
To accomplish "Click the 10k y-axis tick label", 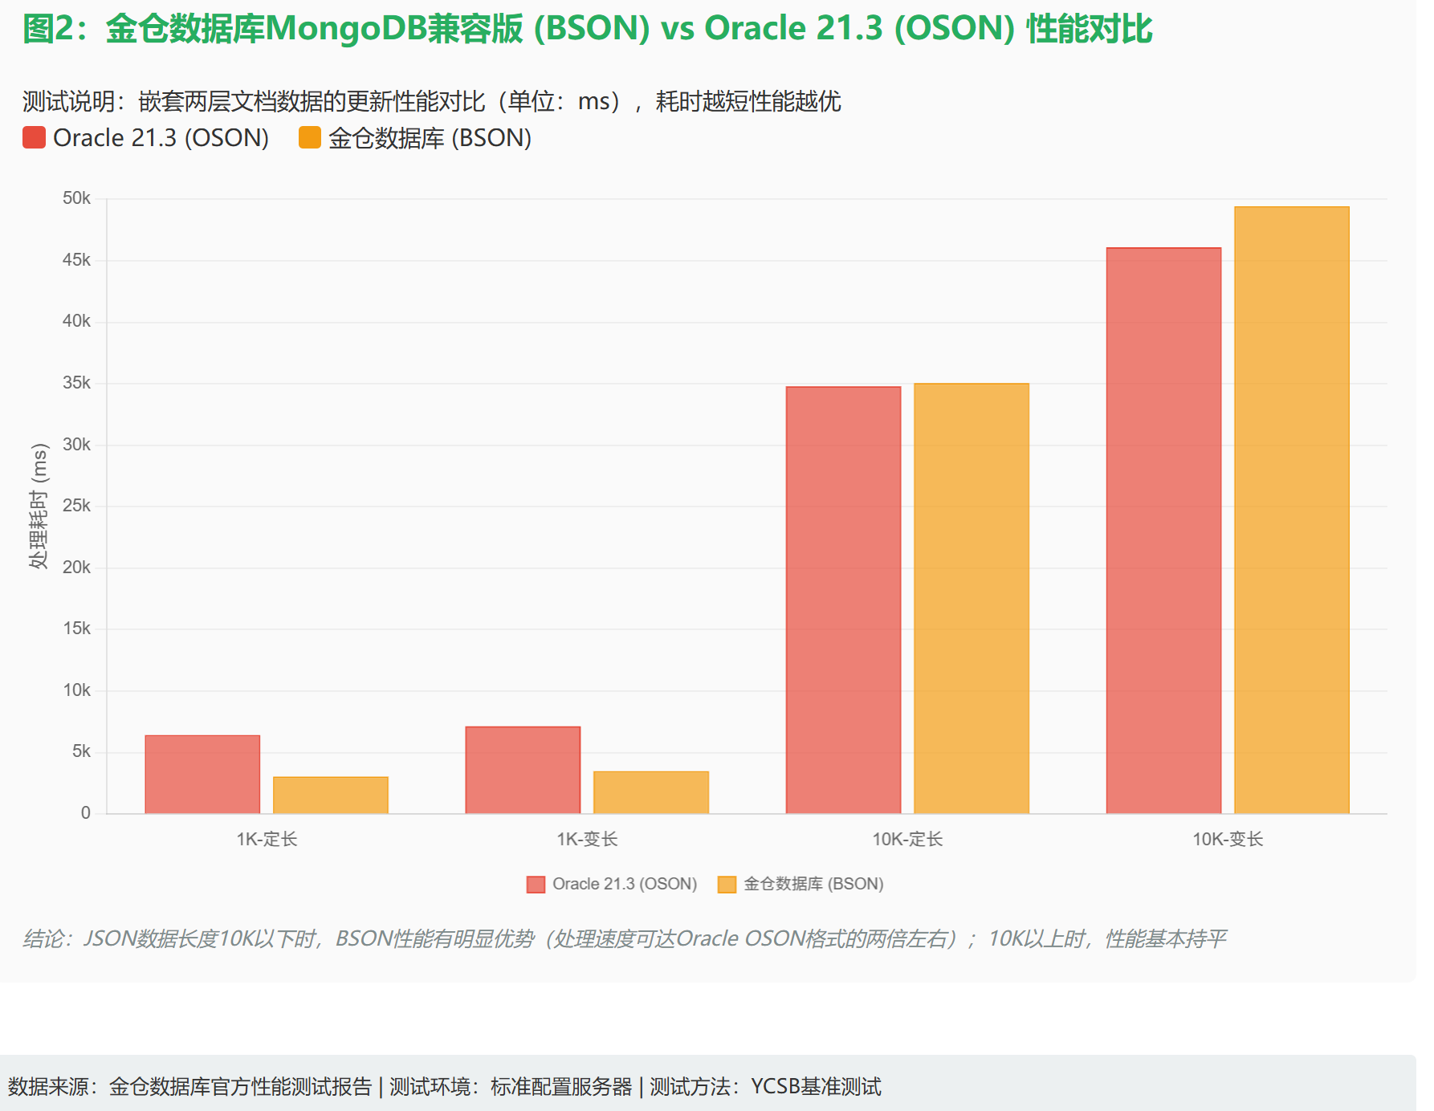I will pyautogui.click(x=77, y=690).
